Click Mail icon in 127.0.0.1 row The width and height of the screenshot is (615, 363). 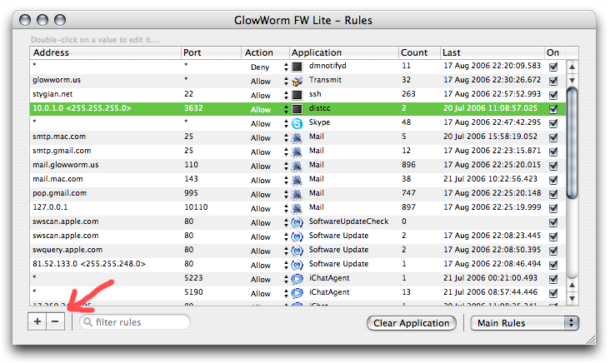(297, 208)
